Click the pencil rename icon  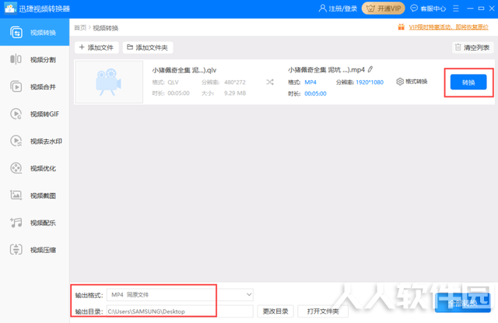[x=370, y=69]
